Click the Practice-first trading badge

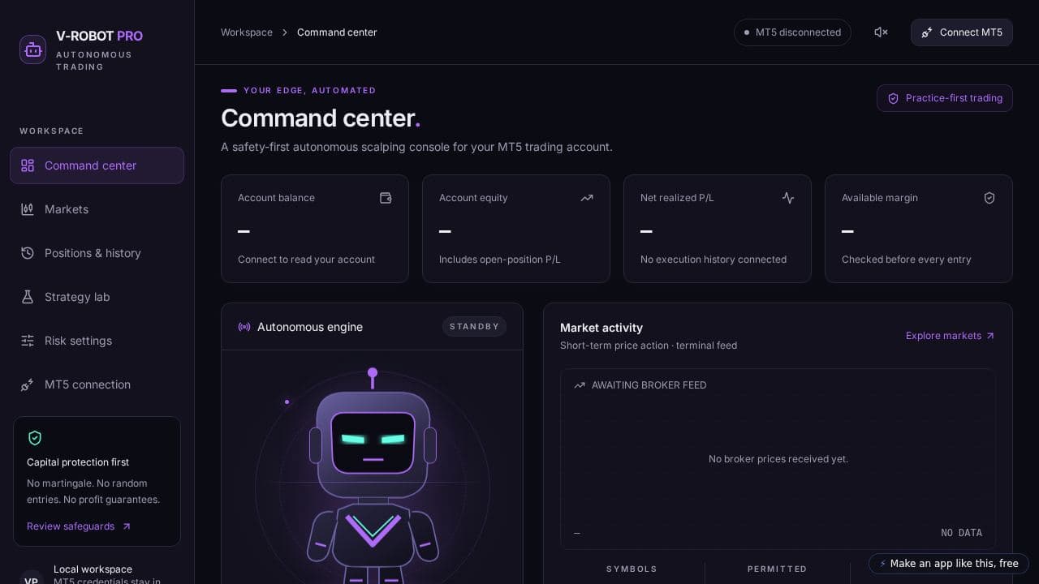pyautogui.click(x=945, y=98)
